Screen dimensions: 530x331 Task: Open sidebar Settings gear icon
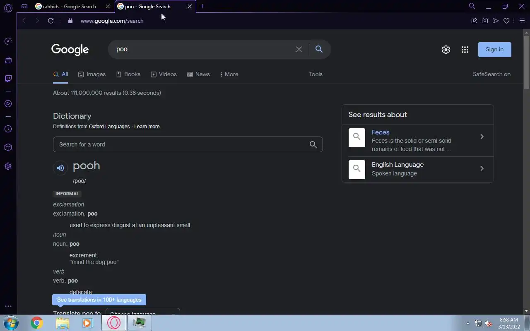pyautogui.click(x=8, y=166)
